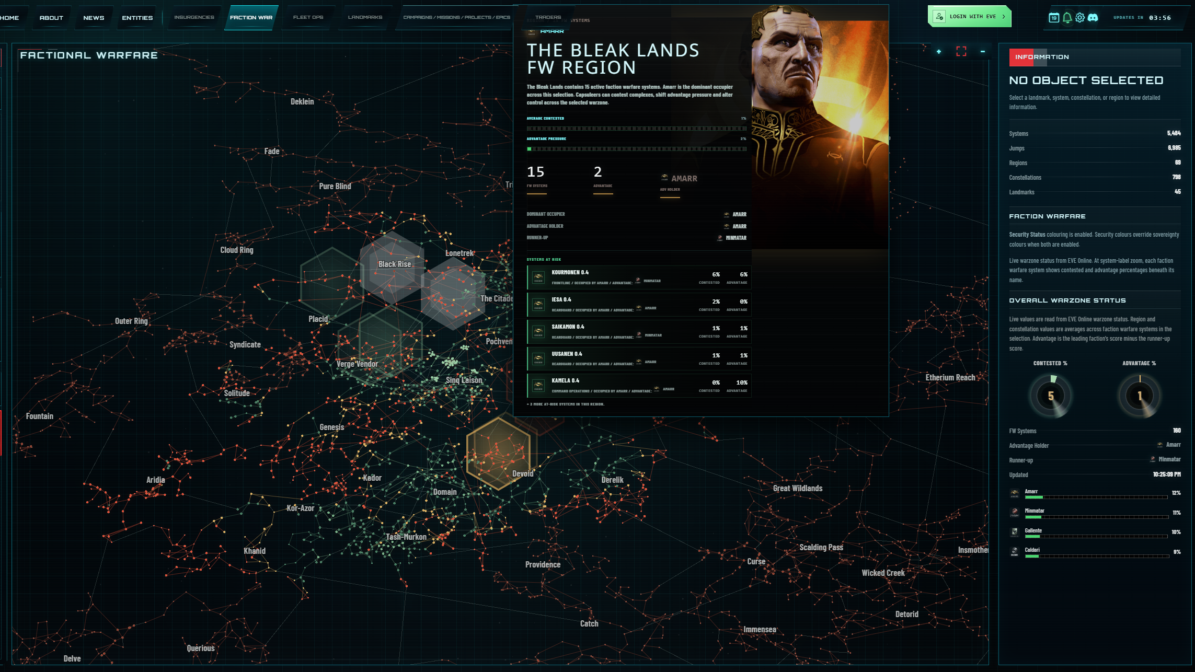
Task: Click the Amarr icon next to Adv Holder stat
Action: click(664, 178)
